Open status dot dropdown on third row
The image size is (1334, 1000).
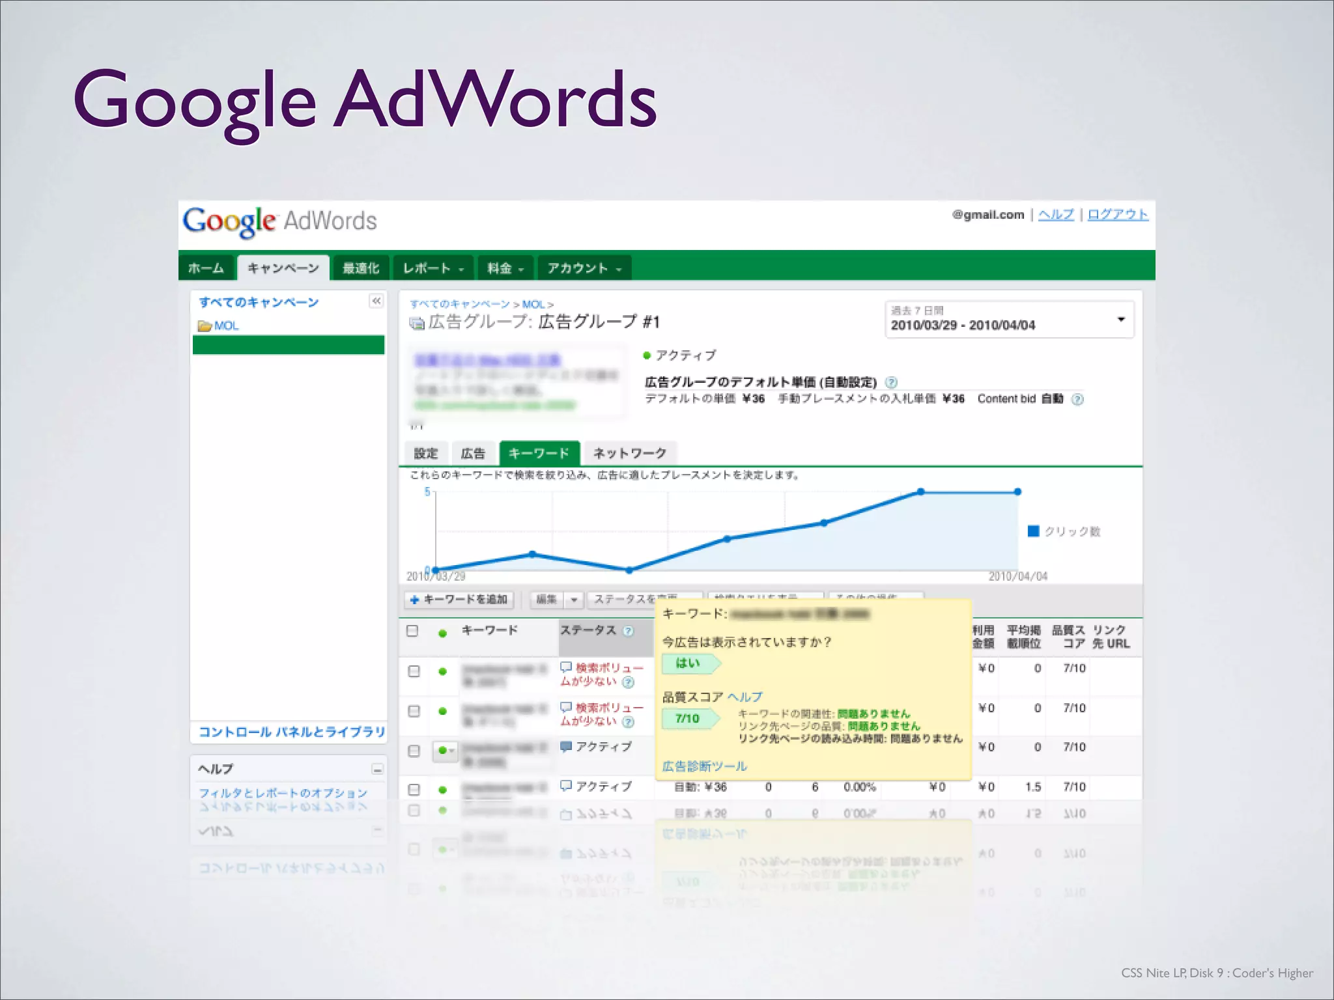point(446,751)
